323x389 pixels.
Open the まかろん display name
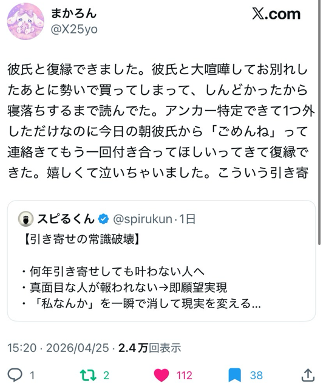tap(73, 13)
